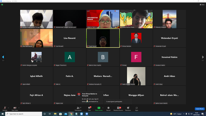Screen dimensions: 206x116
Task: Click the Lisa Rosanti participant tile
Action: pyautogui.click(x=70, y=38)
